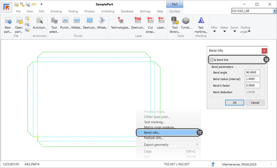Expand the Zoom dropdown
Screen dimensions: 277x168
[x=234, y=29]
